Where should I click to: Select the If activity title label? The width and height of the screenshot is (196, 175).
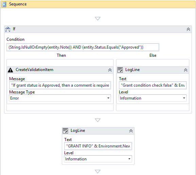point(14,29)
